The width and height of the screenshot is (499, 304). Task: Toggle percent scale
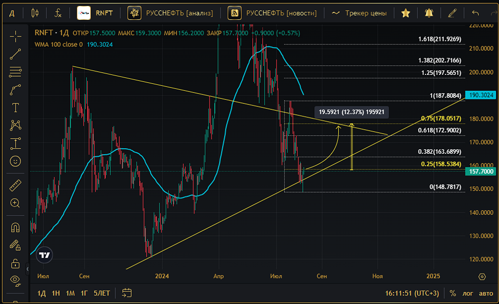pyautogui.click(x=453, y=293)
